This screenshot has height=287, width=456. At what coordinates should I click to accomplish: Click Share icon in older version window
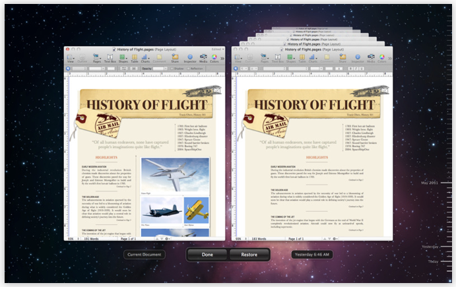tap(342, 58)
